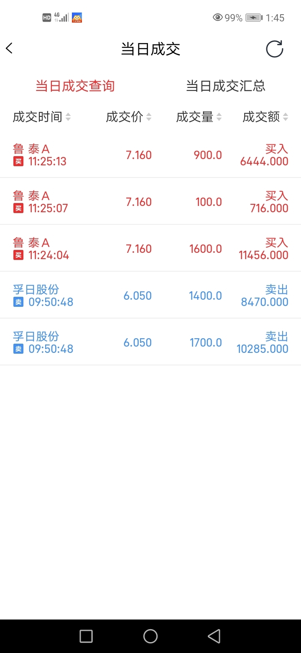Select the 当日成交查询 tab
This screenshot has height=653, width=301.
75,86
